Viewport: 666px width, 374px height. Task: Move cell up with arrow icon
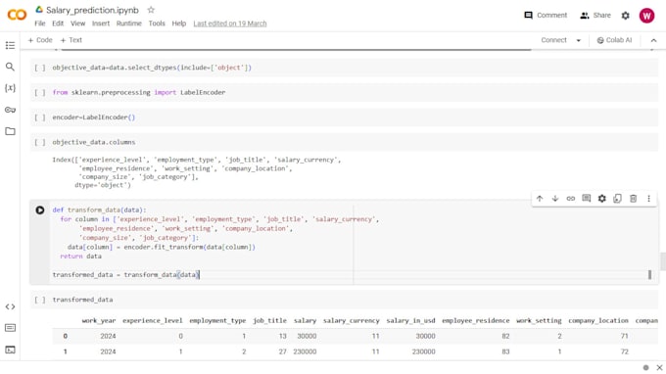tap(540, 198)
